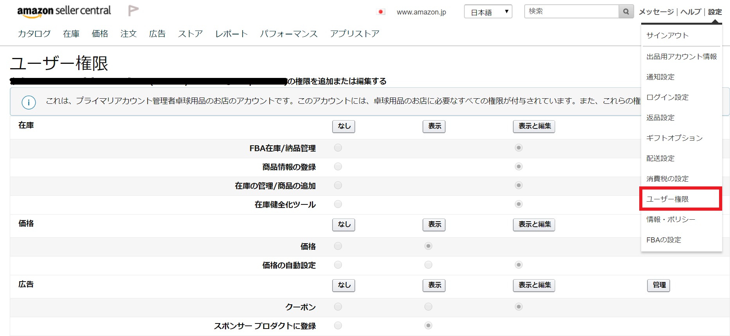Open the アプリストア navigation menu

click(x=354, y=34)
